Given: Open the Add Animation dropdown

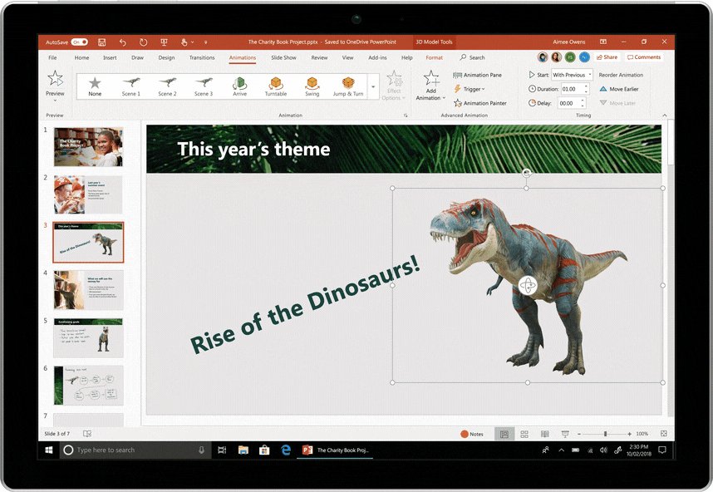Looking at the screenshot, I should [x=430, y=86].
